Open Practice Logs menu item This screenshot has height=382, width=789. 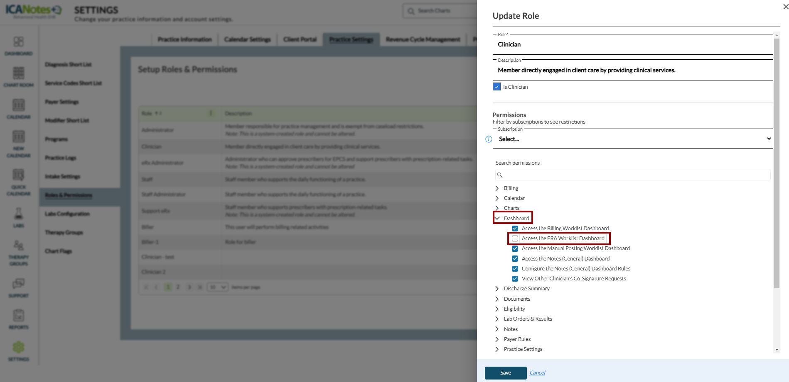click(61, 158)
